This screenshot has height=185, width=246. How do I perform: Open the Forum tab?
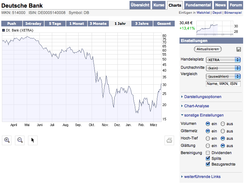236,5
